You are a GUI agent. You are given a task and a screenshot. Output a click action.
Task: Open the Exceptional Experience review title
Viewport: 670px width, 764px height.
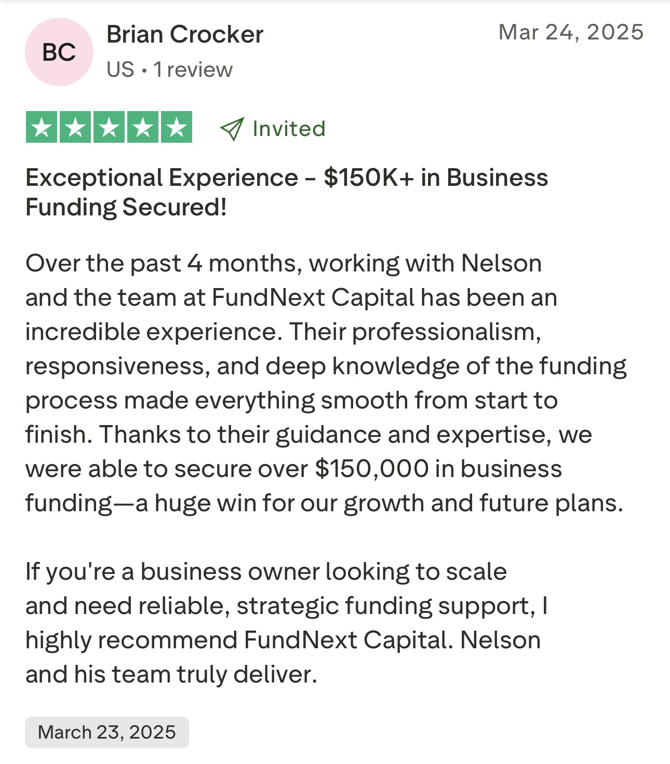(x=286, y=192)
